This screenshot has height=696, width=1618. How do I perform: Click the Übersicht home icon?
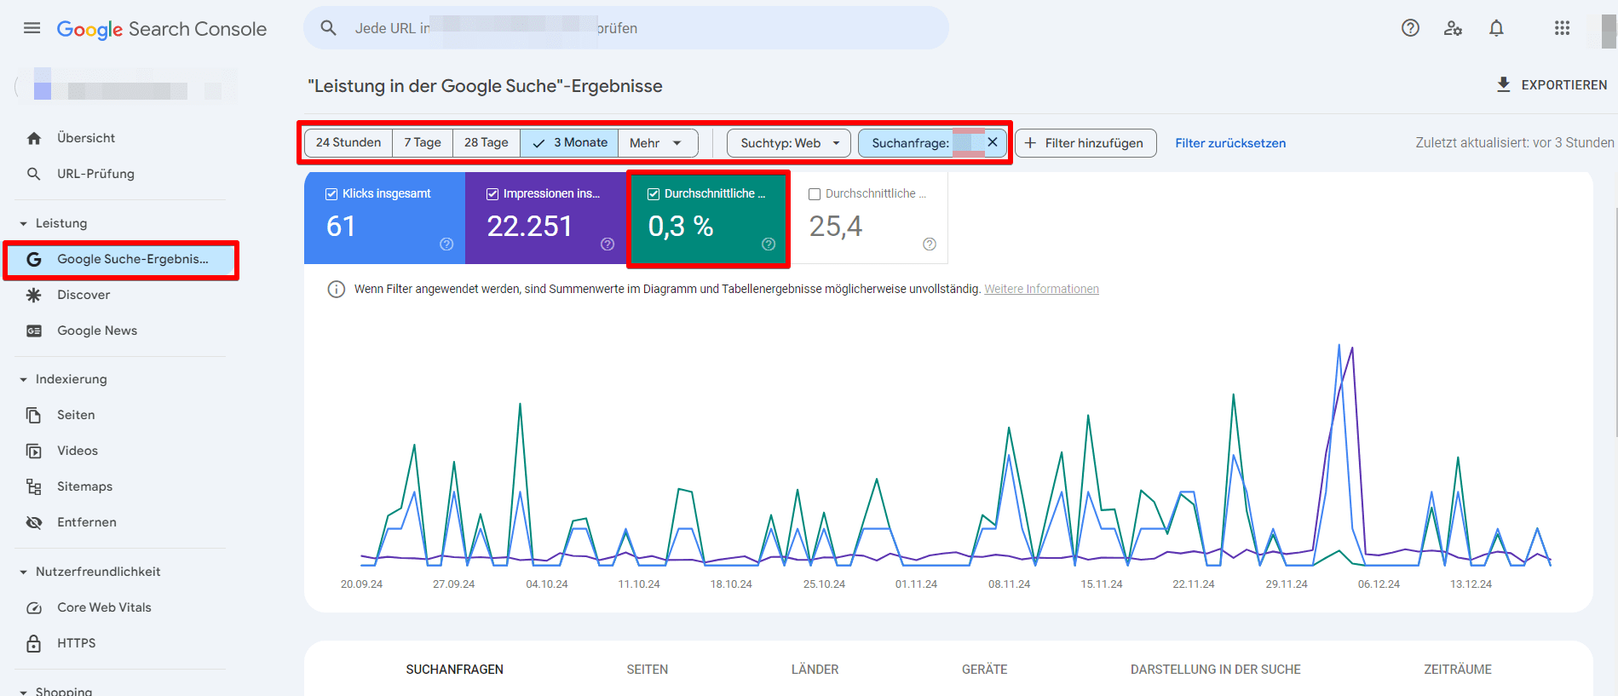coord(34,138)
